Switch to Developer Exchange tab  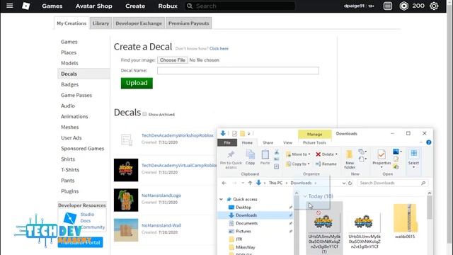(139, 23)
